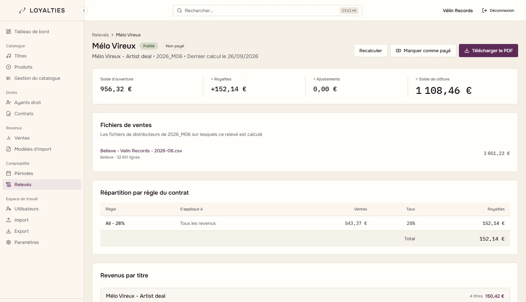Click the 956,32 € opening balance value

pos(116,89)
